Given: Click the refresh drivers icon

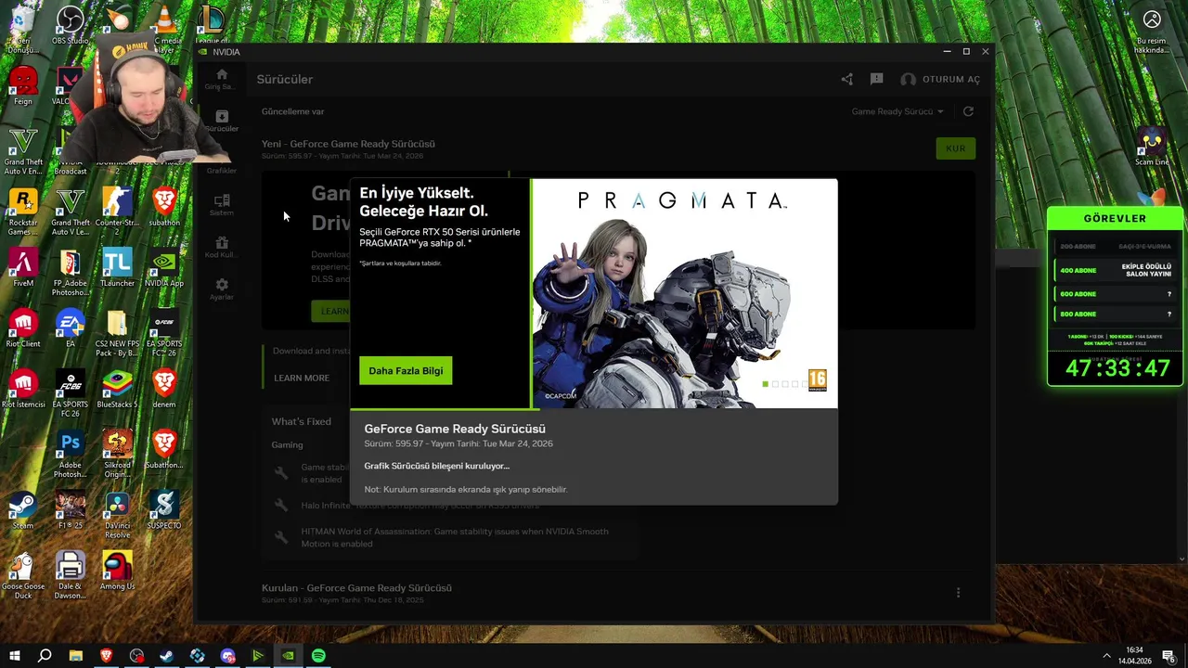Looking at the screenshot, I should tap(968, 111).
